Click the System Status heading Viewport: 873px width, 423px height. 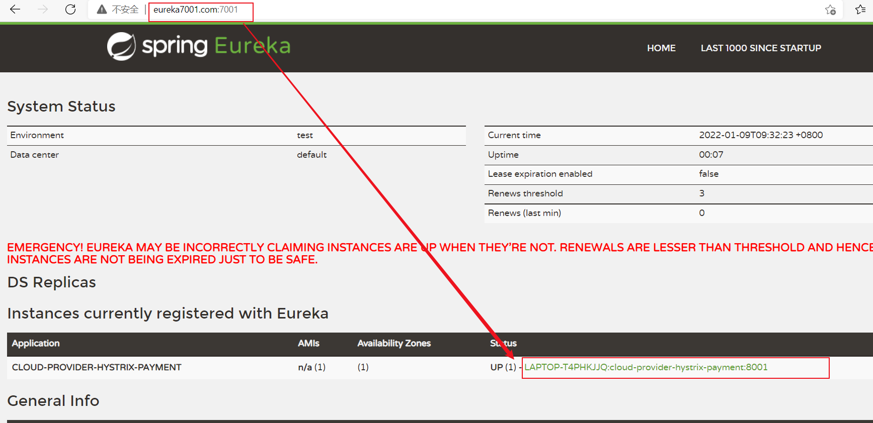[61, 107]
